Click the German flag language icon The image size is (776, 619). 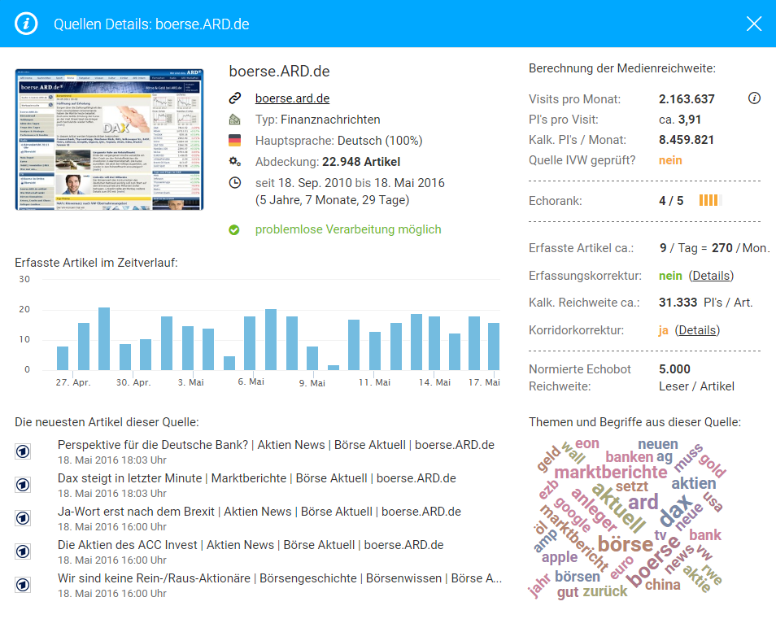[235, 141]
